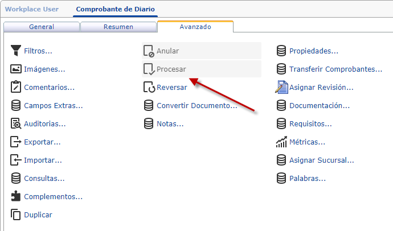This screenshot has height=231, width=393.
Task: Open Transferir Comprobantes link
Action: tap(335, 69)
